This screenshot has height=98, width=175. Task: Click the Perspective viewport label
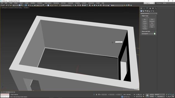click(5, 8)
